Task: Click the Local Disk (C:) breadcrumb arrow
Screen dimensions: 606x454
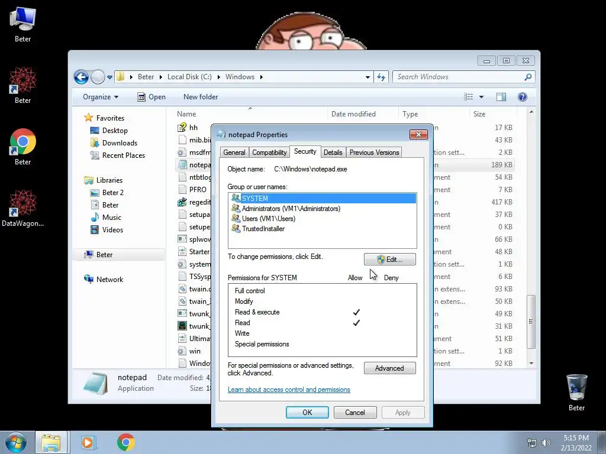Action: 218,77
